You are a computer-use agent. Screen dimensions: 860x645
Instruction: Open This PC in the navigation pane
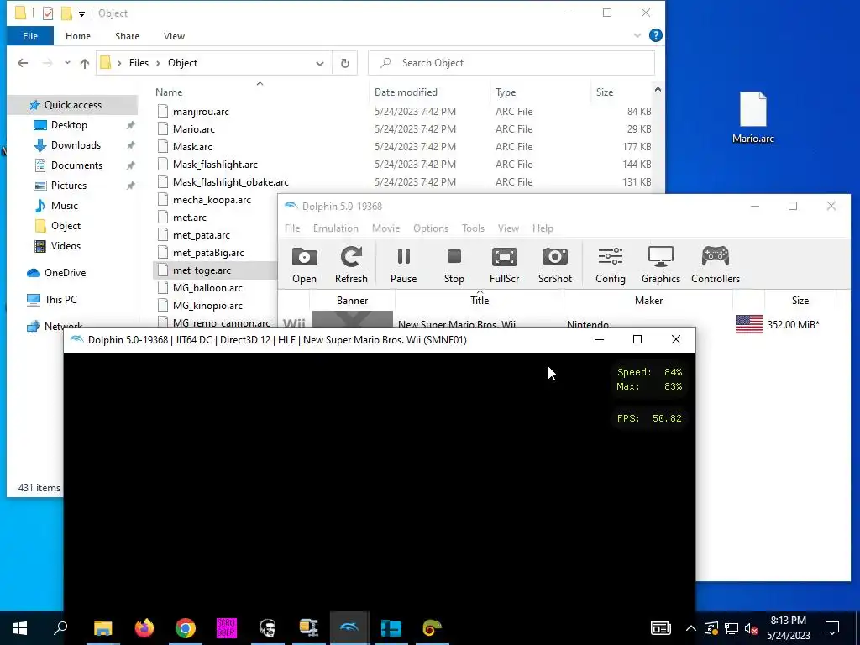point(60,300)
